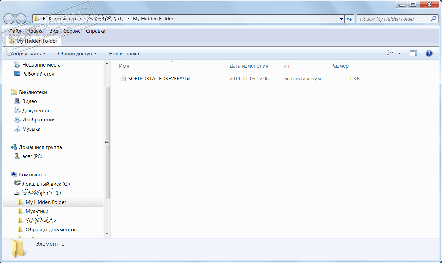Open the Общий доступ dropdown
This screenshot has height=263, width=442.
click(77, 54)
